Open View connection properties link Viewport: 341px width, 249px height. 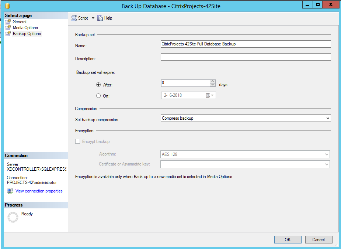click(x=39, y=191)
